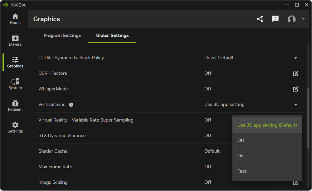Click the Shader Cache Default value
This screenshot has height=191, width=312.
[212, 151]
